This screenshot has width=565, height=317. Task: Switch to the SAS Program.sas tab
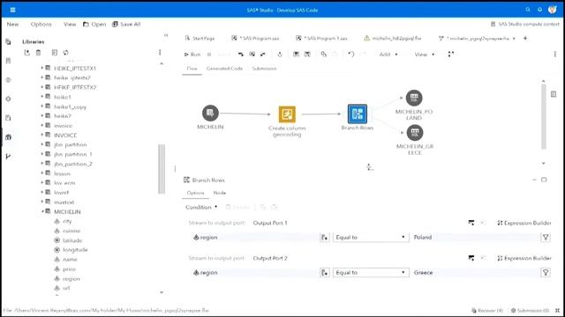255,38
